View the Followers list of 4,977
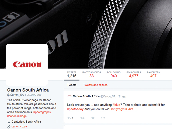The image size is (172, 129). click(x=134, y=74)
